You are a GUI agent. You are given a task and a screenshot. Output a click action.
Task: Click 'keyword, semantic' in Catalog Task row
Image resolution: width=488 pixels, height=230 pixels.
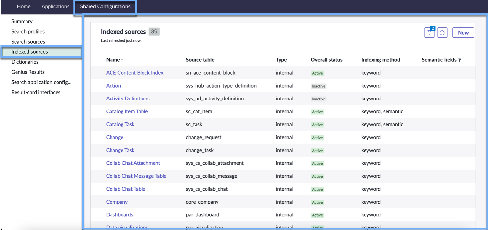point(382,124)
